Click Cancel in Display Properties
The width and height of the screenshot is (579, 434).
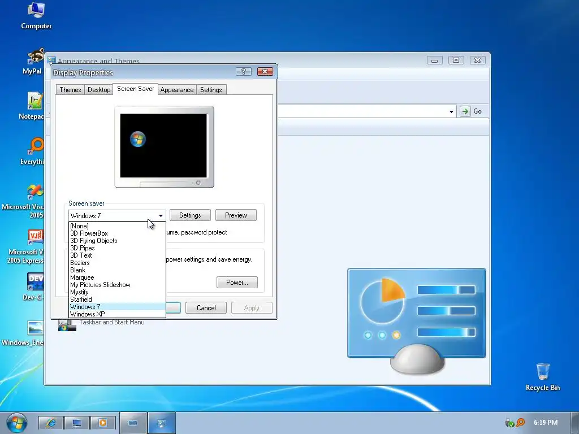[x=206, y=308]
